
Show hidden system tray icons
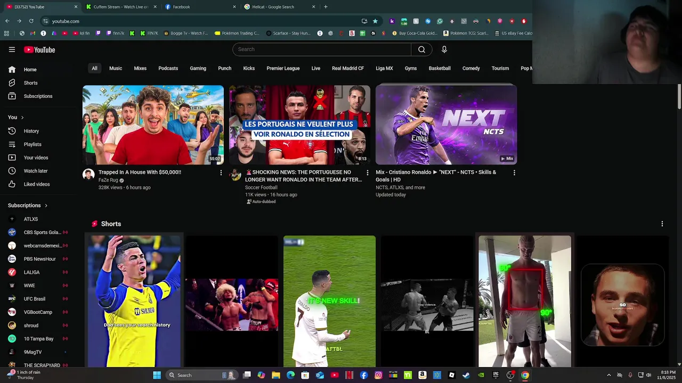pos(609,375)
